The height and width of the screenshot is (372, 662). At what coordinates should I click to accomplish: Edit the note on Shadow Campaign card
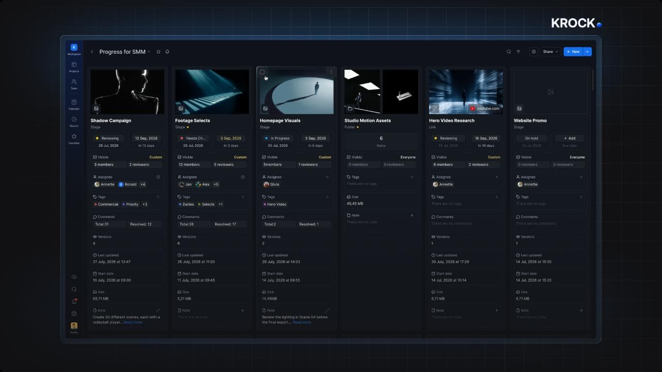[158, 311]
